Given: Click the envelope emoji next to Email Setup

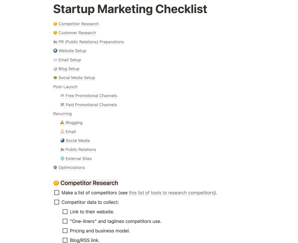Looking at the screenshot, I should 55,60.
